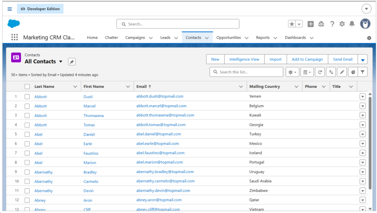377x213 pixels.
Task: Open the Favorites list dropdown arrow
Action: click(299, 24)
